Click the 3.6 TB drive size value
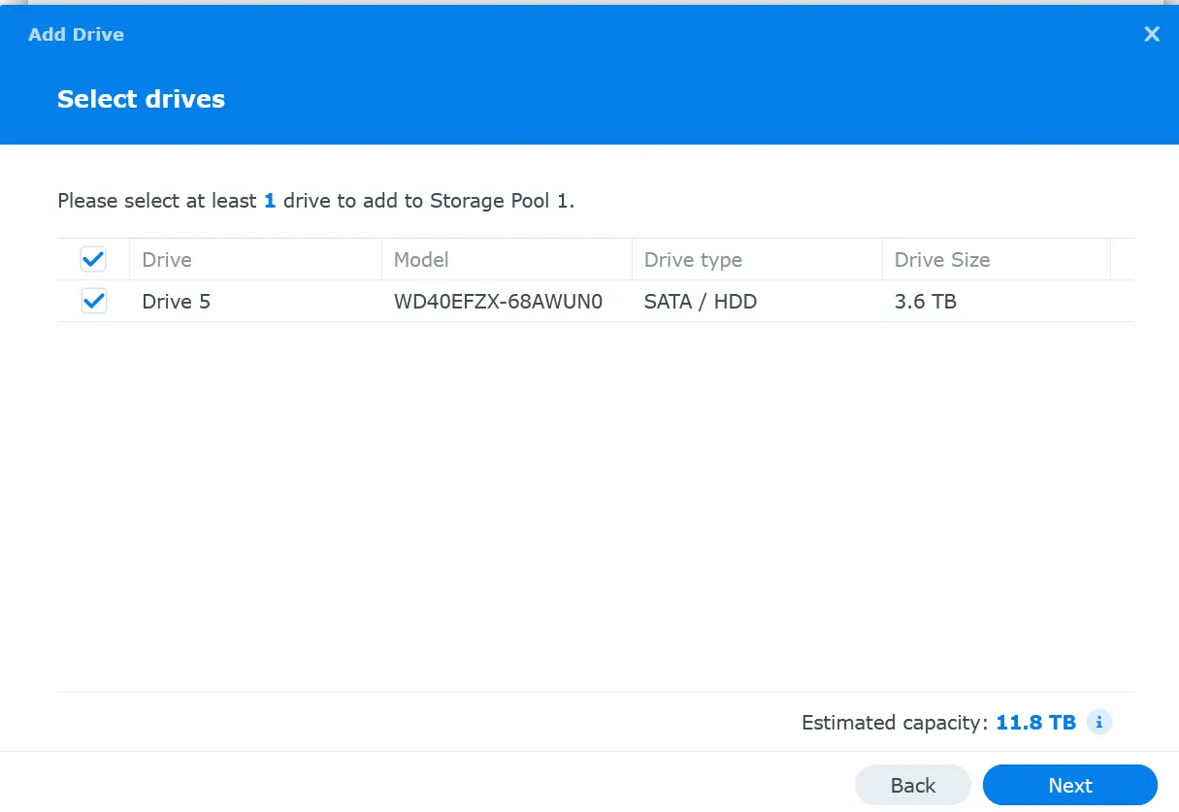Viewport: 1179px width, 812px height. click(x=925, y=301)
